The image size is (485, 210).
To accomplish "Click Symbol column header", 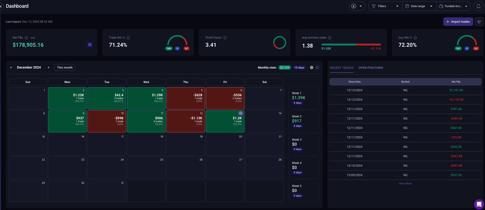I will (x=405, y=81).
